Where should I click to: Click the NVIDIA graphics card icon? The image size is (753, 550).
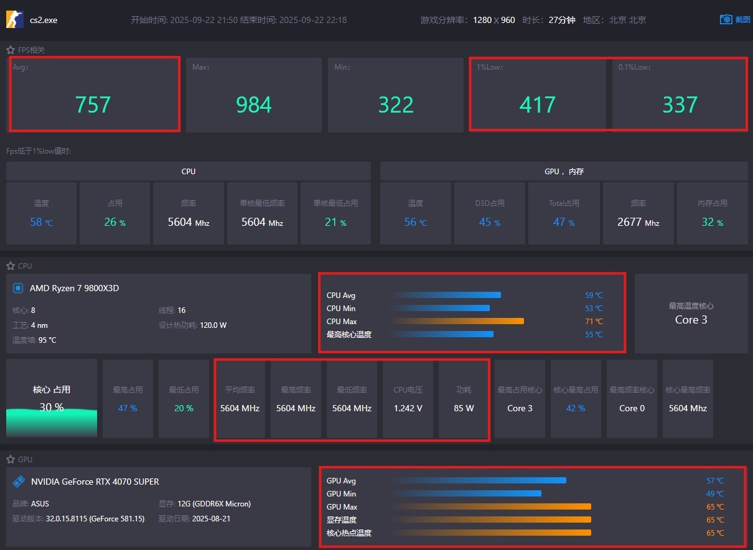coord(19,482)
